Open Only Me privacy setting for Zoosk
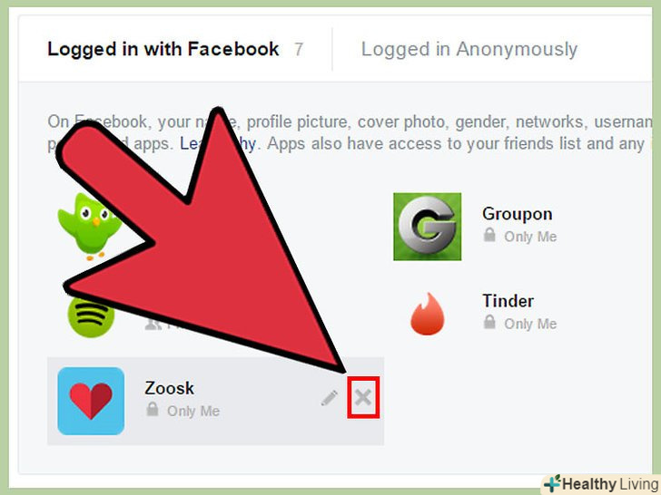This screenshot has height=495, width=661. pyautogui.click(x=193, y=411)
